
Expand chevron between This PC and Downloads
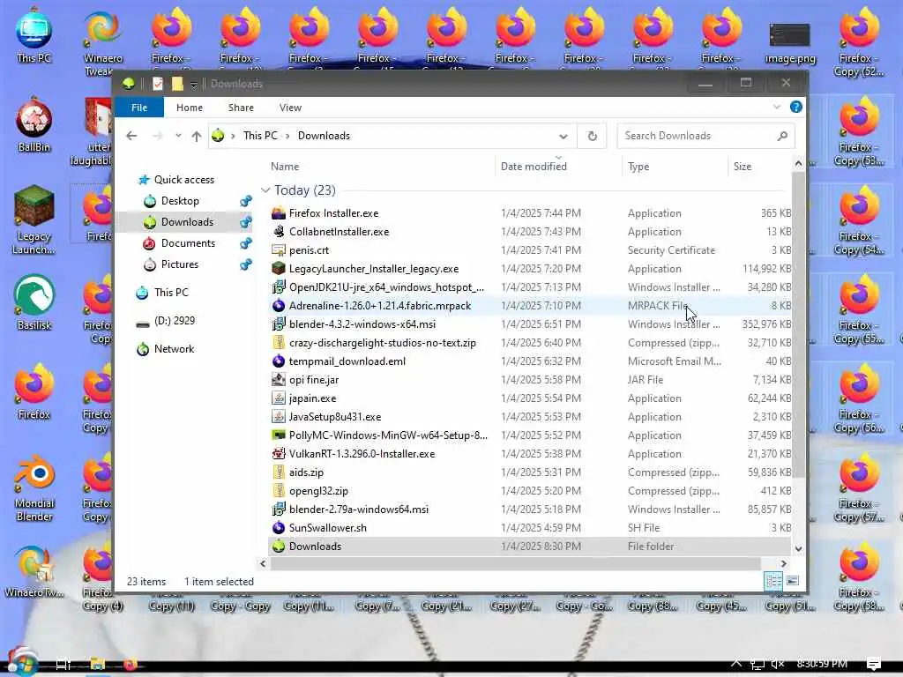(287, 136)
